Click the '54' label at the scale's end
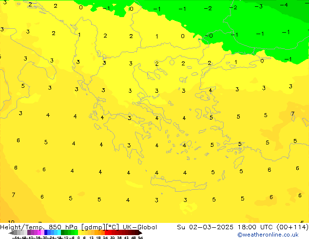The width and height of the screenshot is (309, 239). (x=140, y=238)
